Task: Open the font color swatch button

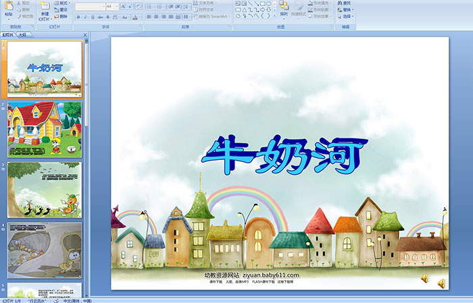Action: (x=135, y=17)
